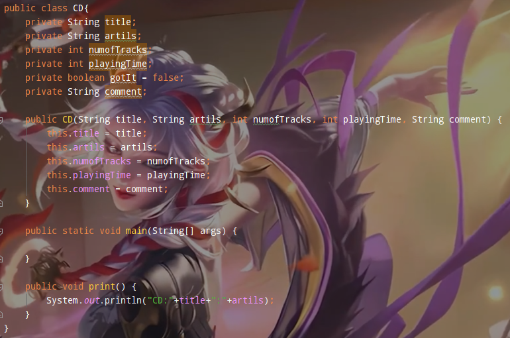Click this.numofTracks in the constructor
510x338 pixels.
89,161
